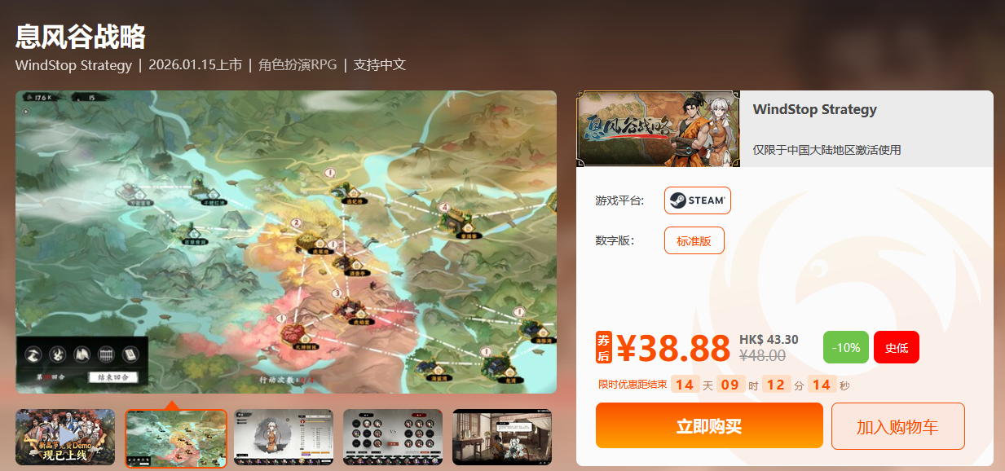
Task: Click the large map screenshot preview
Action: [x=286, y=242]
